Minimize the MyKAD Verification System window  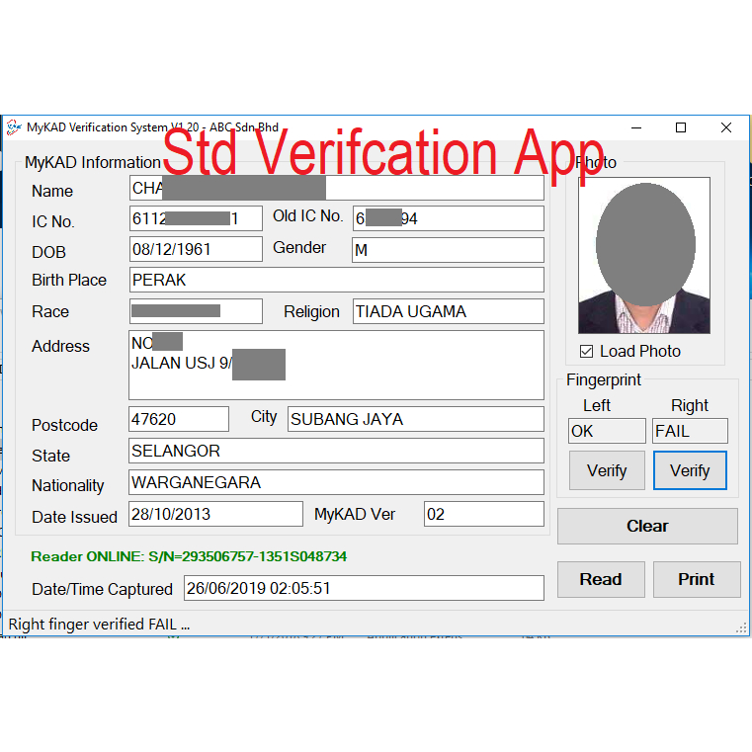pos(634,127)
